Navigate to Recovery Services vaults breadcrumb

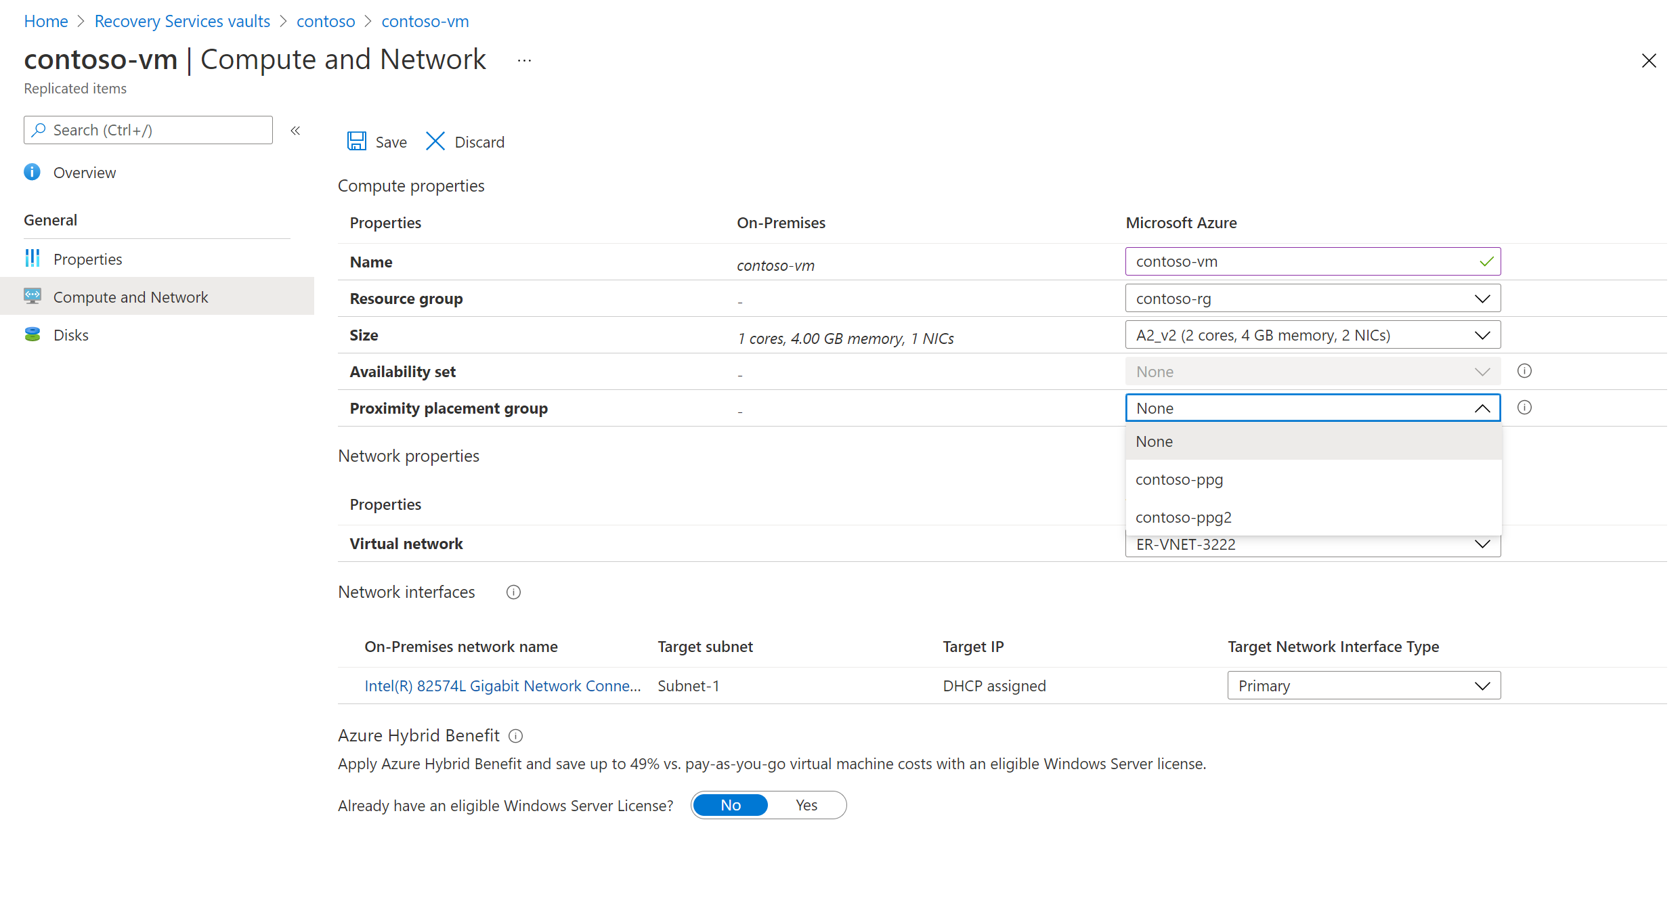point(182,21)
